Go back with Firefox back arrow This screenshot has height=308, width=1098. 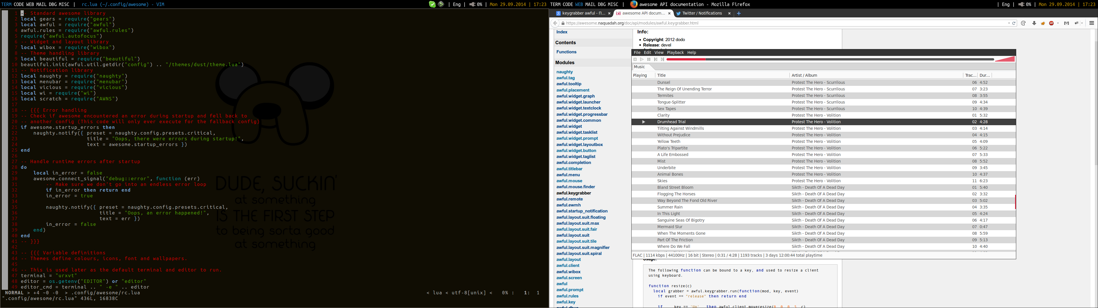pos(555,23)
